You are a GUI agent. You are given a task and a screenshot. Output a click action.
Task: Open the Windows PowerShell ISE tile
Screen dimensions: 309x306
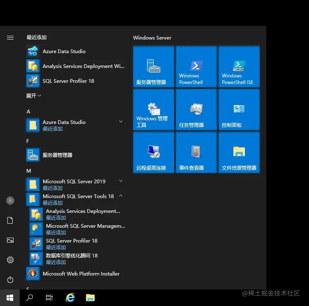239,67
